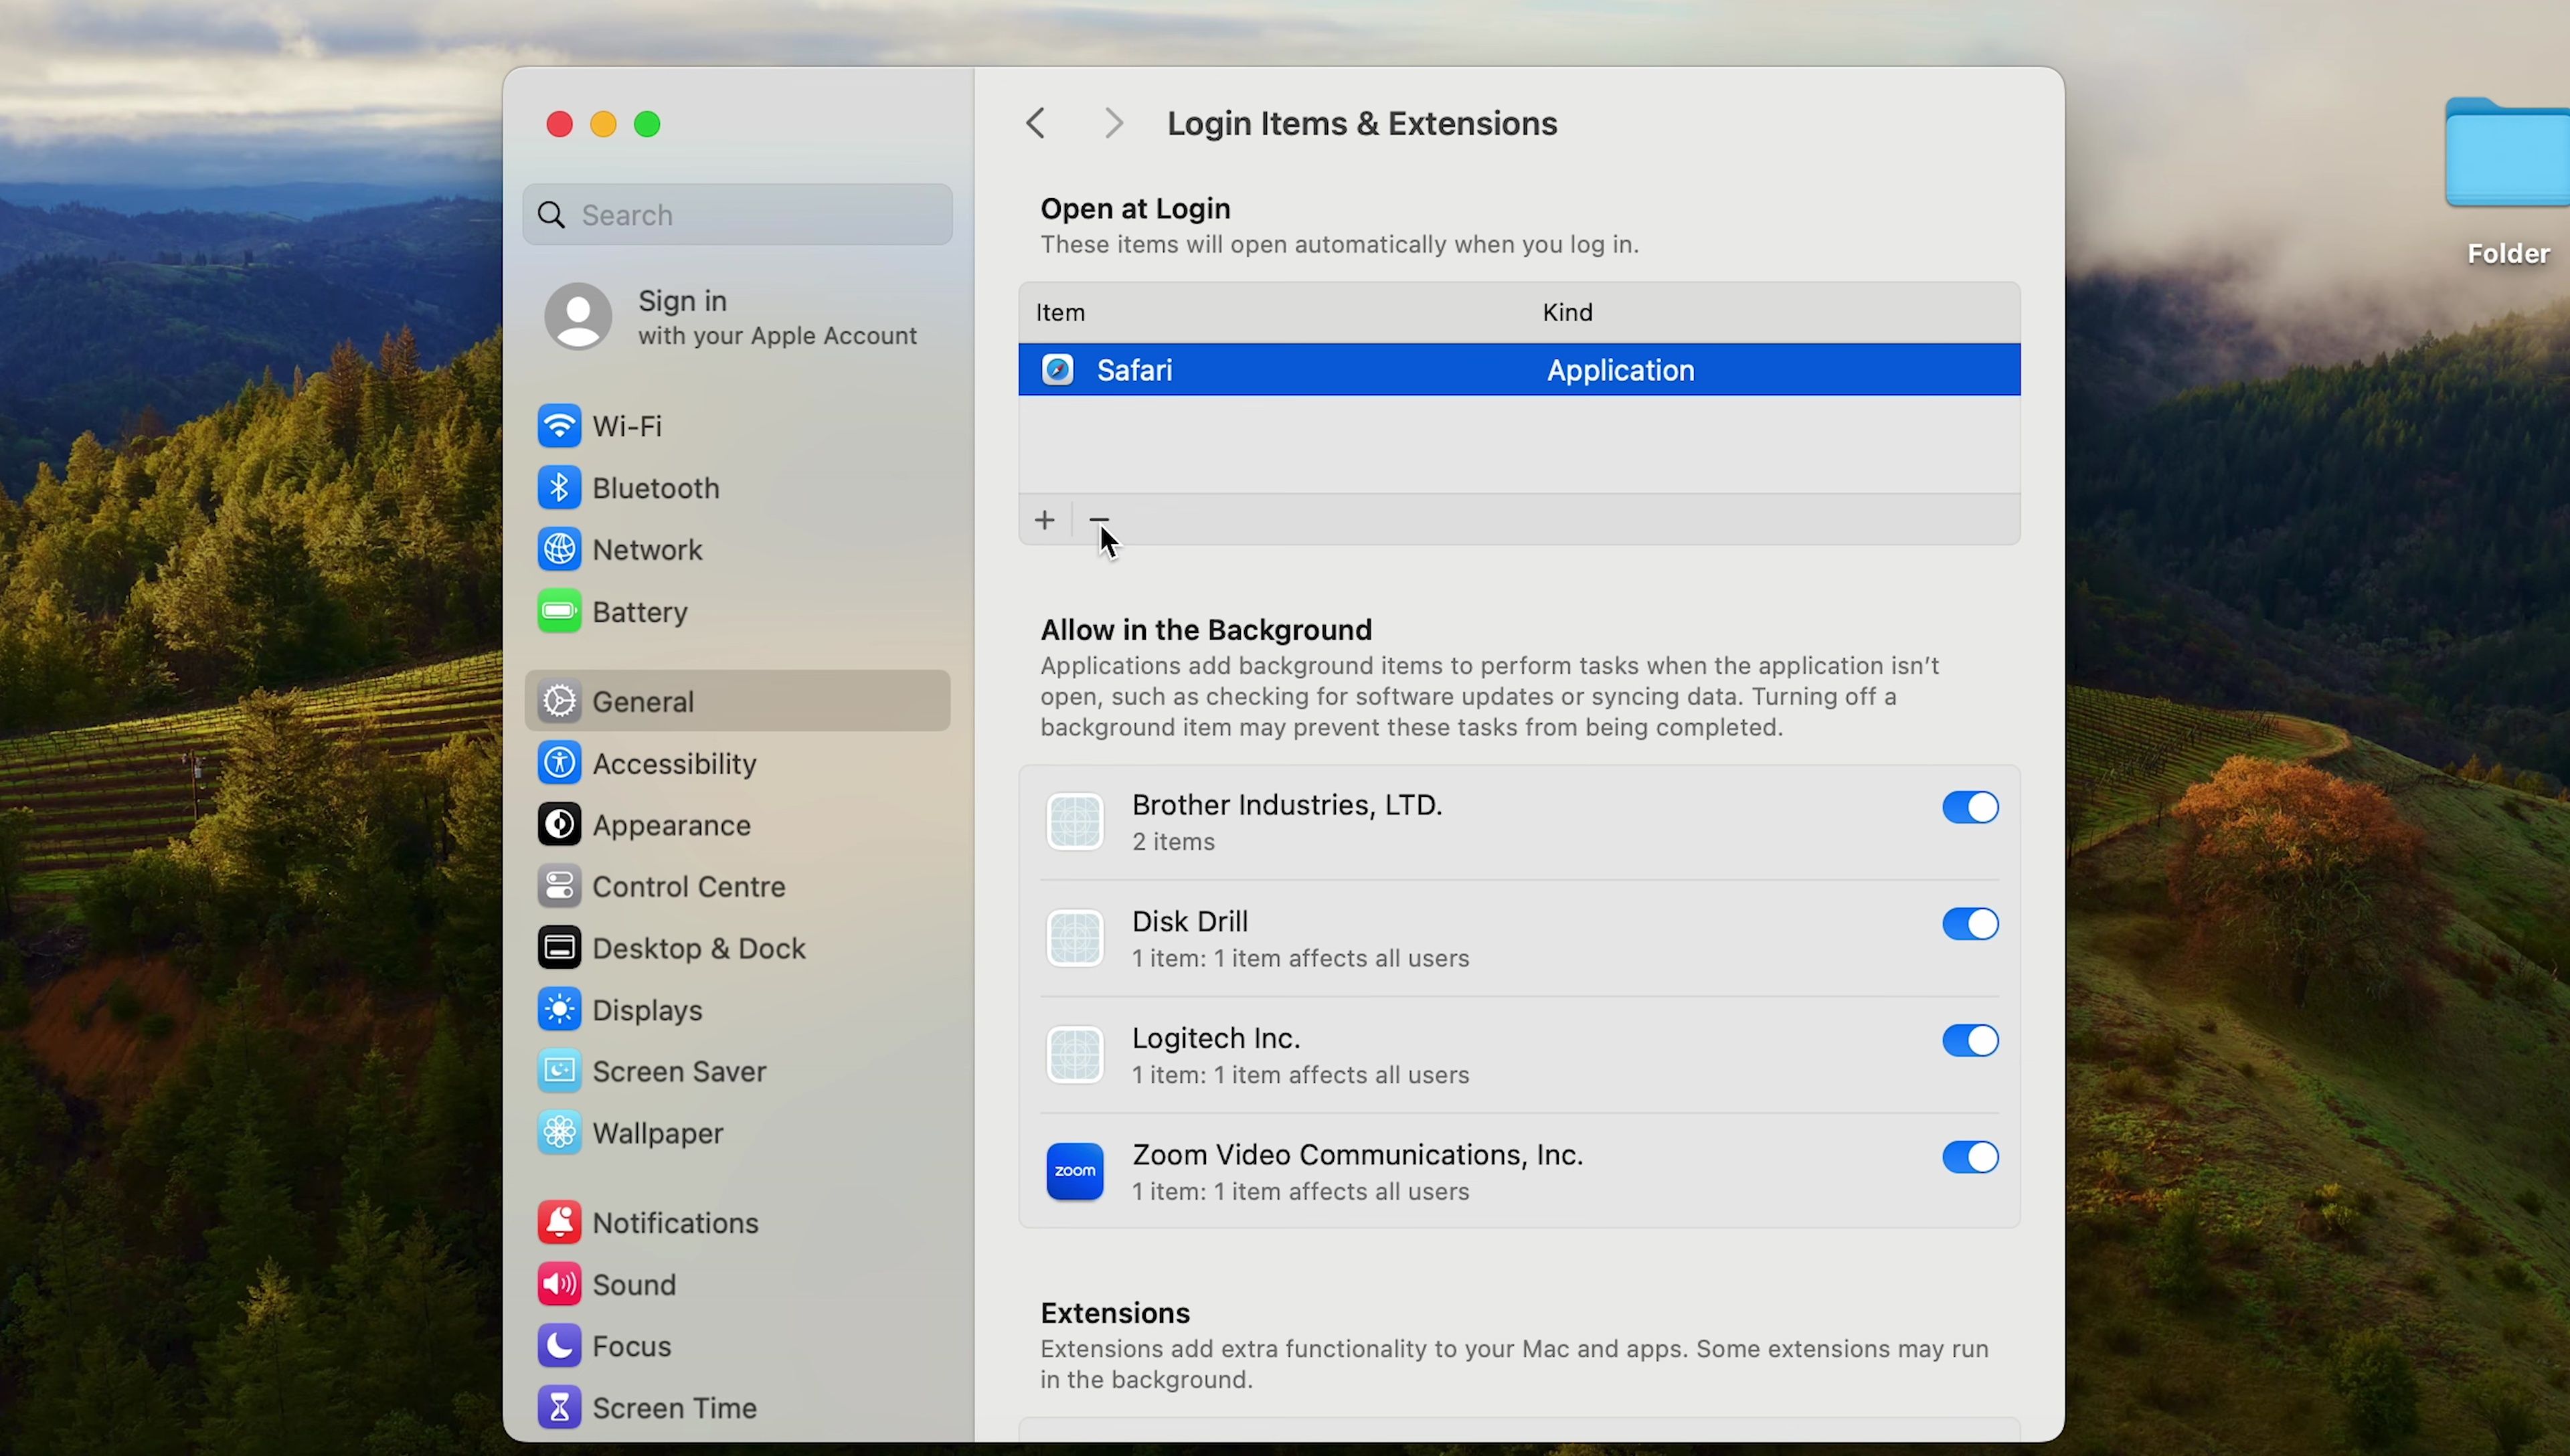Click the Kind column header
The height and width of the screenshot is (1456, 2570).
click(1568, 313)
